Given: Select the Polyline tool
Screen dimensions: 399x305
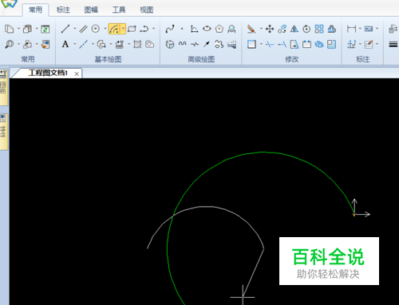Looking at the screenshot, I should (144, 29).
